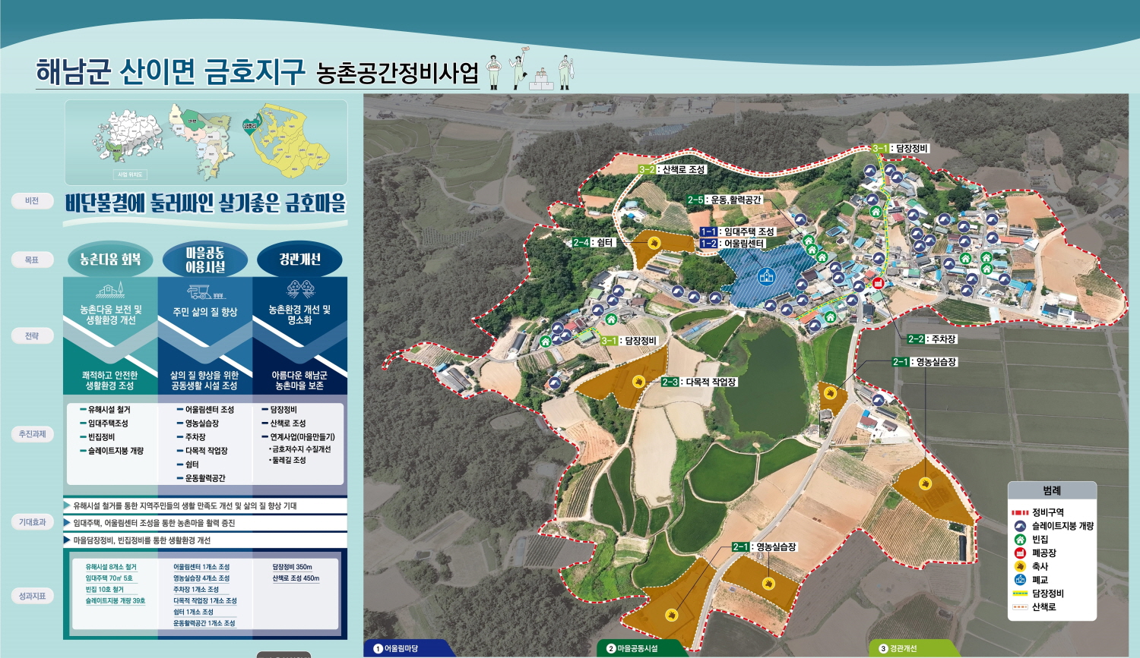The width and height of the screenshot is (1140, 658).
Task: Click the red 폐공장 legend icon
Action: pyautogui.click(x=1020, y=553)
